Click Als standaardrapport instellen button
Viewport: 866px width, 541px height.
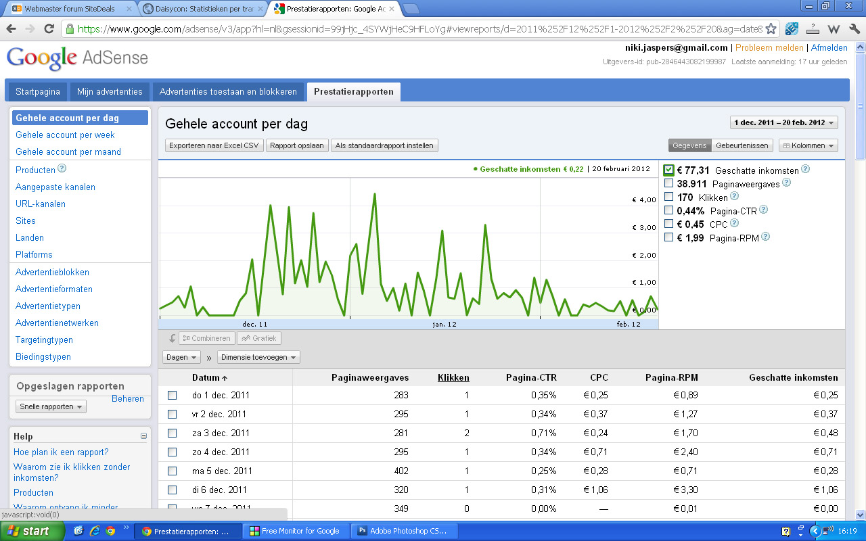(384, 145)
